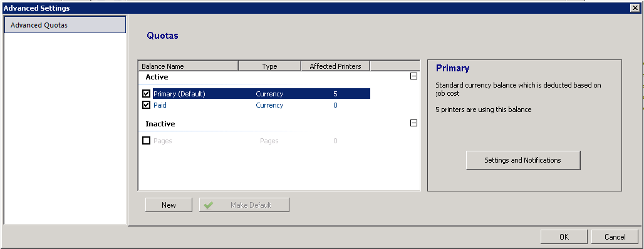
Task: Click the Make Default button
Action: click(244, 205)
